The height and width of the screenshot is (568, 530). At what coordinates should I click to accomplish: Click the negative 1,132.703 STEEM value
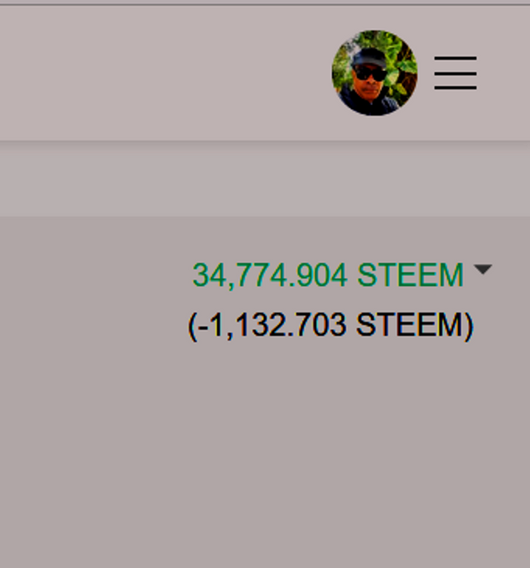pos(330,325)
